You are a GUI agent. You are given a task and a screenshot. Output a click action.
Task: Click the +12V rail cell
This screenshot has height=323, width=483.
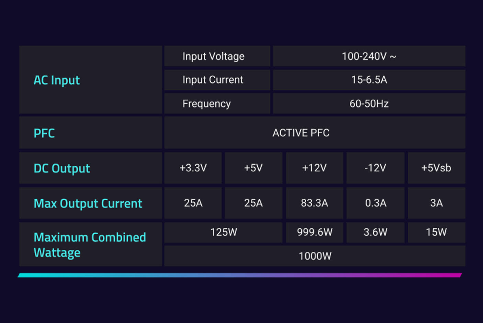tap(314, 168)
